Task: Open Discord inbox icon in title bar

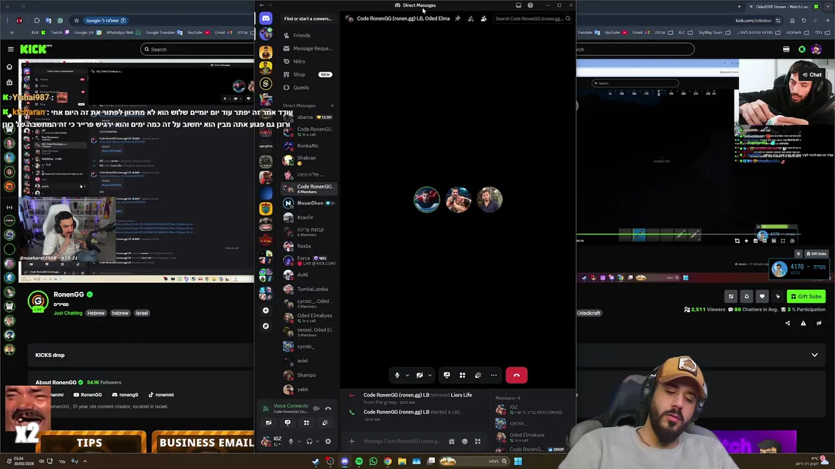Action: (519, 5)
